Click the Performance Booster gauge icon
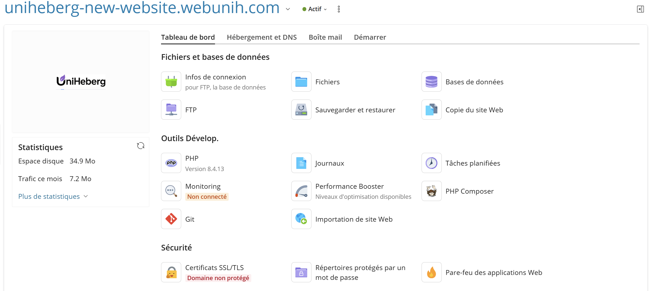Image resolution: width=651 pixels, height=291 pixels. (x=301, y=191)
